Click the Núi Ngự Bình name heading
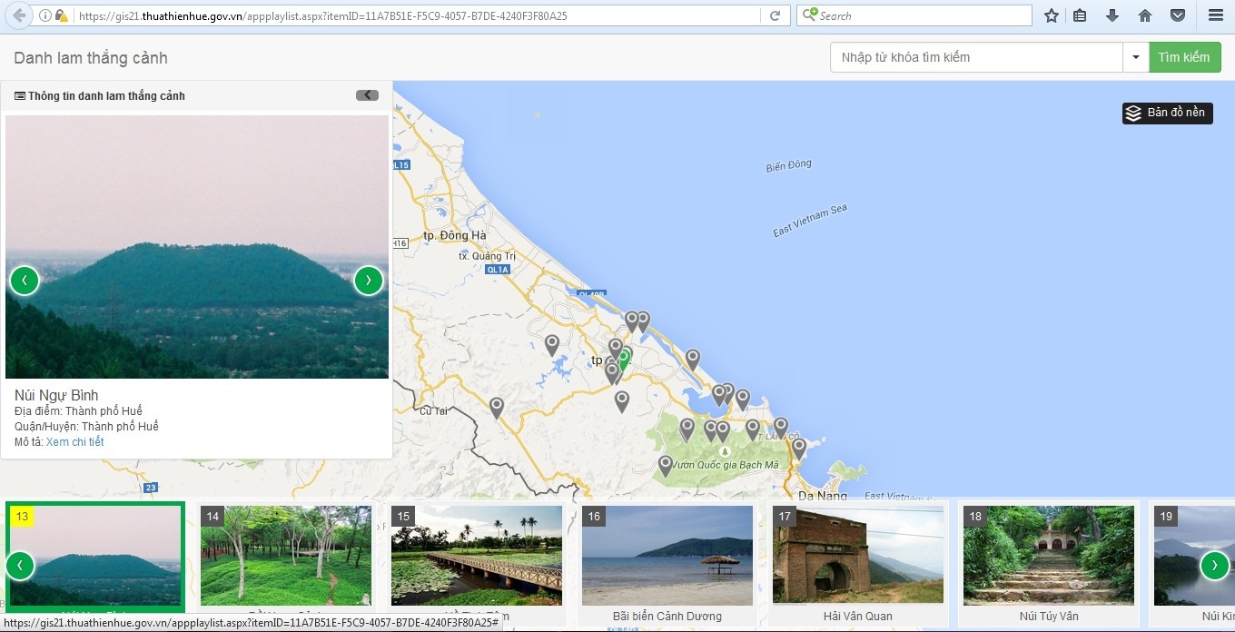This screenshot has height=632, width=1235. point(56,395)
